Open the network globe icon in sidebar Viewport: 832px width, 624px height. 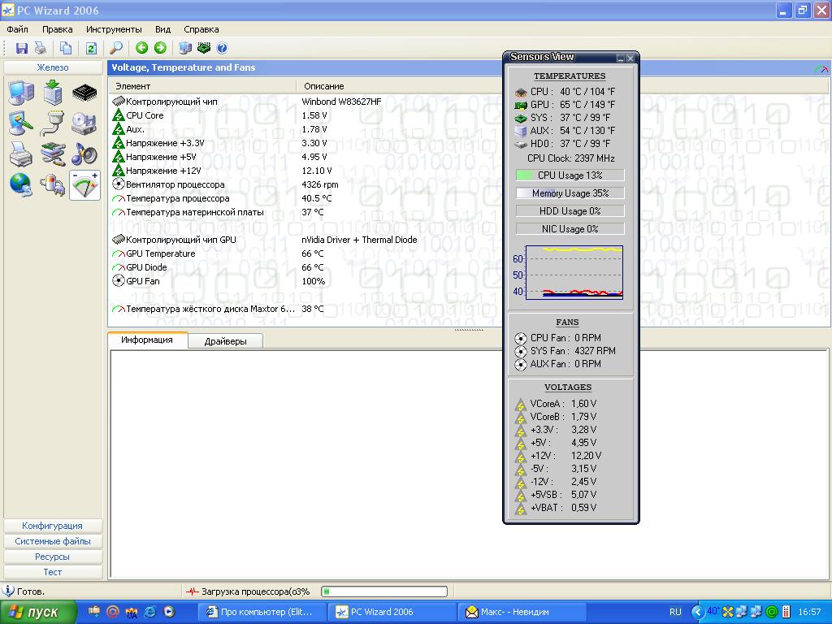(x=20, y=184)
